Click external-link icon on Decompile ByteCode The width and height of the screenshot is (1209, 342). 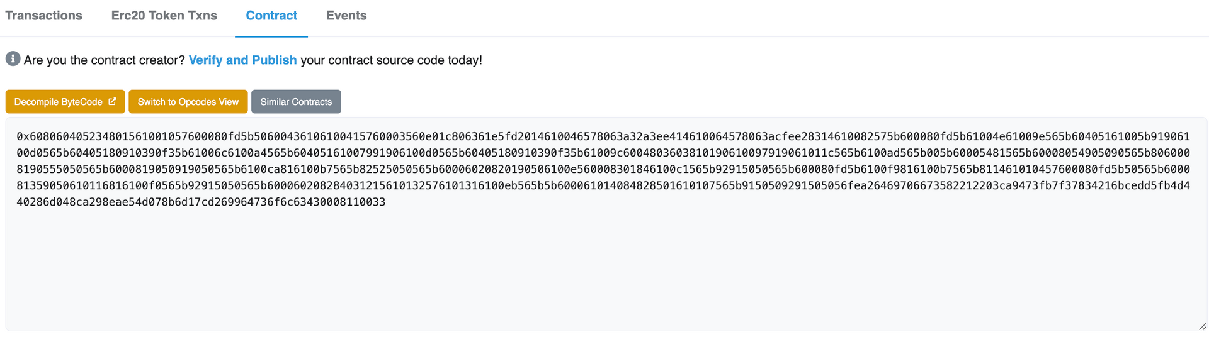pyautogui.click(x=112, y=101)
